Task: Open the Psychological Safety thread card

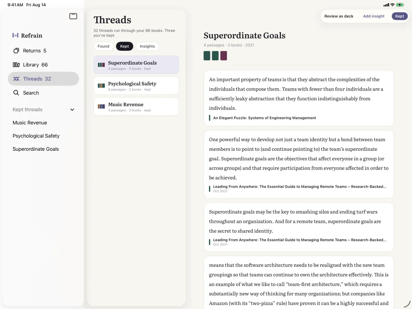Action: tap(136, 85)
